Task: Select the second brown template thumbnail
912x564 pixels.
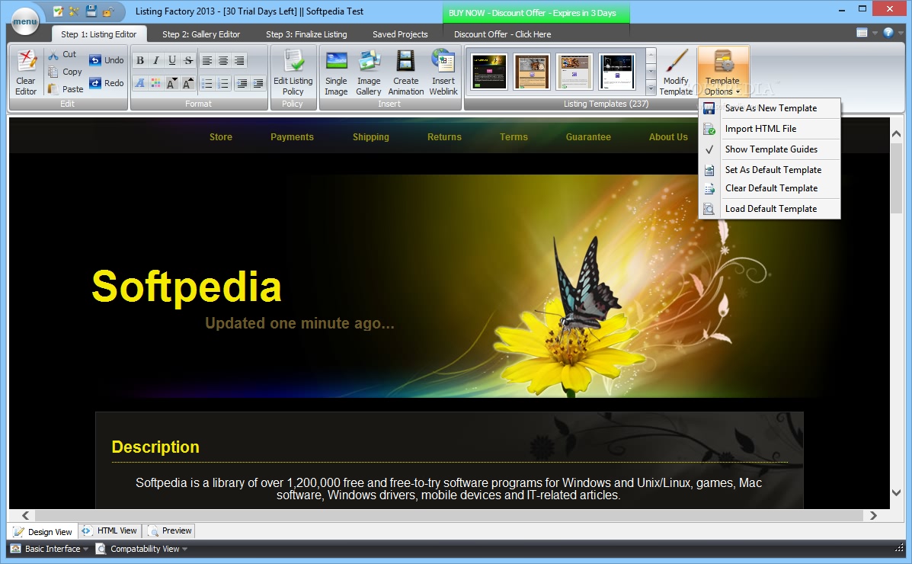Action: tap(532, 72)
